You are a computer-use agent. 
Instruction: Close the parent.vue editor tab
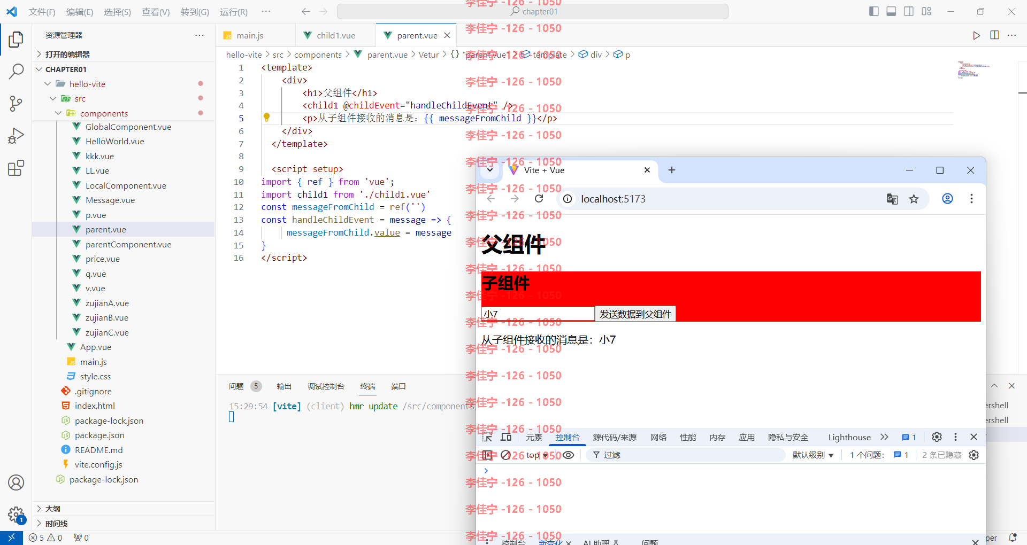pyautogui.click(x=447, y=35)
